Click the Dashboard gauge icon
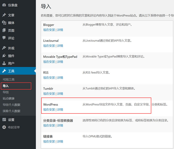 pos(4,5)
